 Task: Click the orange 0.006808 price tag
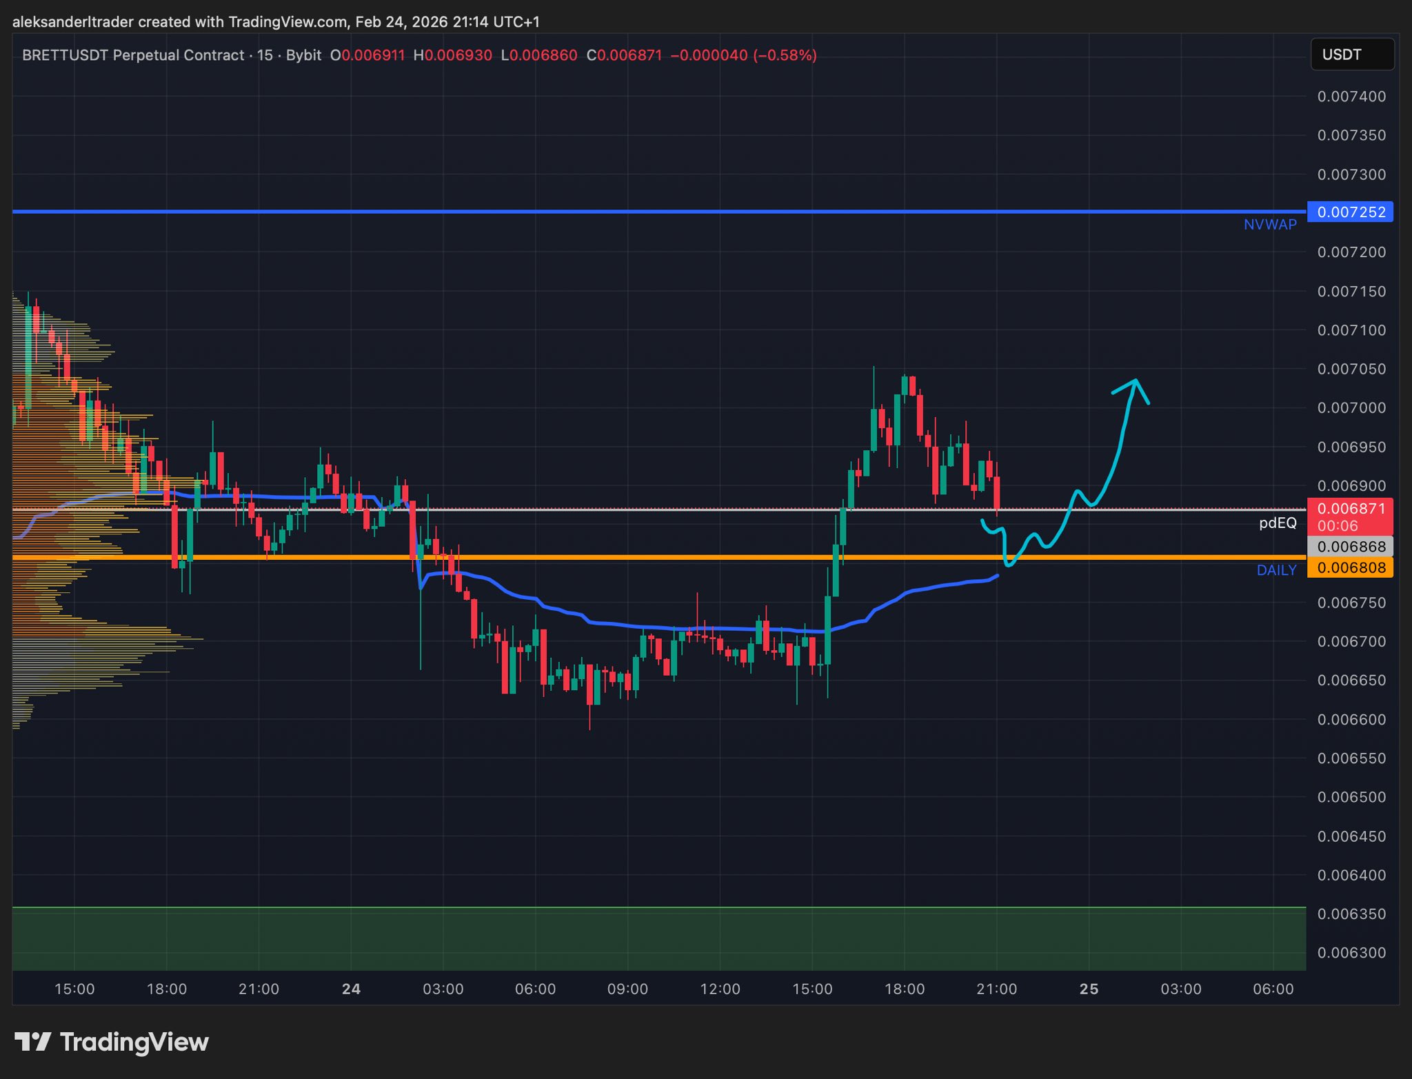(x=1350, y=567)
